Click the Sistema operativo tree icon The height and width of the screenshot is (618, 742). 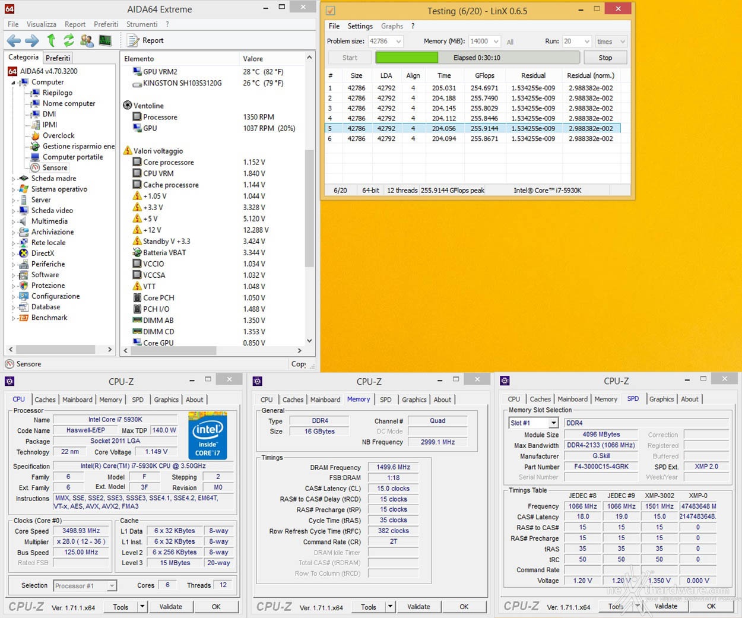point(24,189)
